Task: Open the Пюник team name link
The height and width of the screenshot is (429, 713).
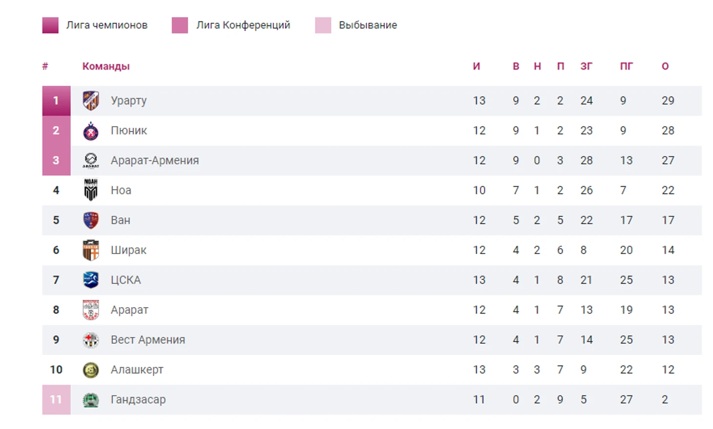Action: (x=129, y=131)
